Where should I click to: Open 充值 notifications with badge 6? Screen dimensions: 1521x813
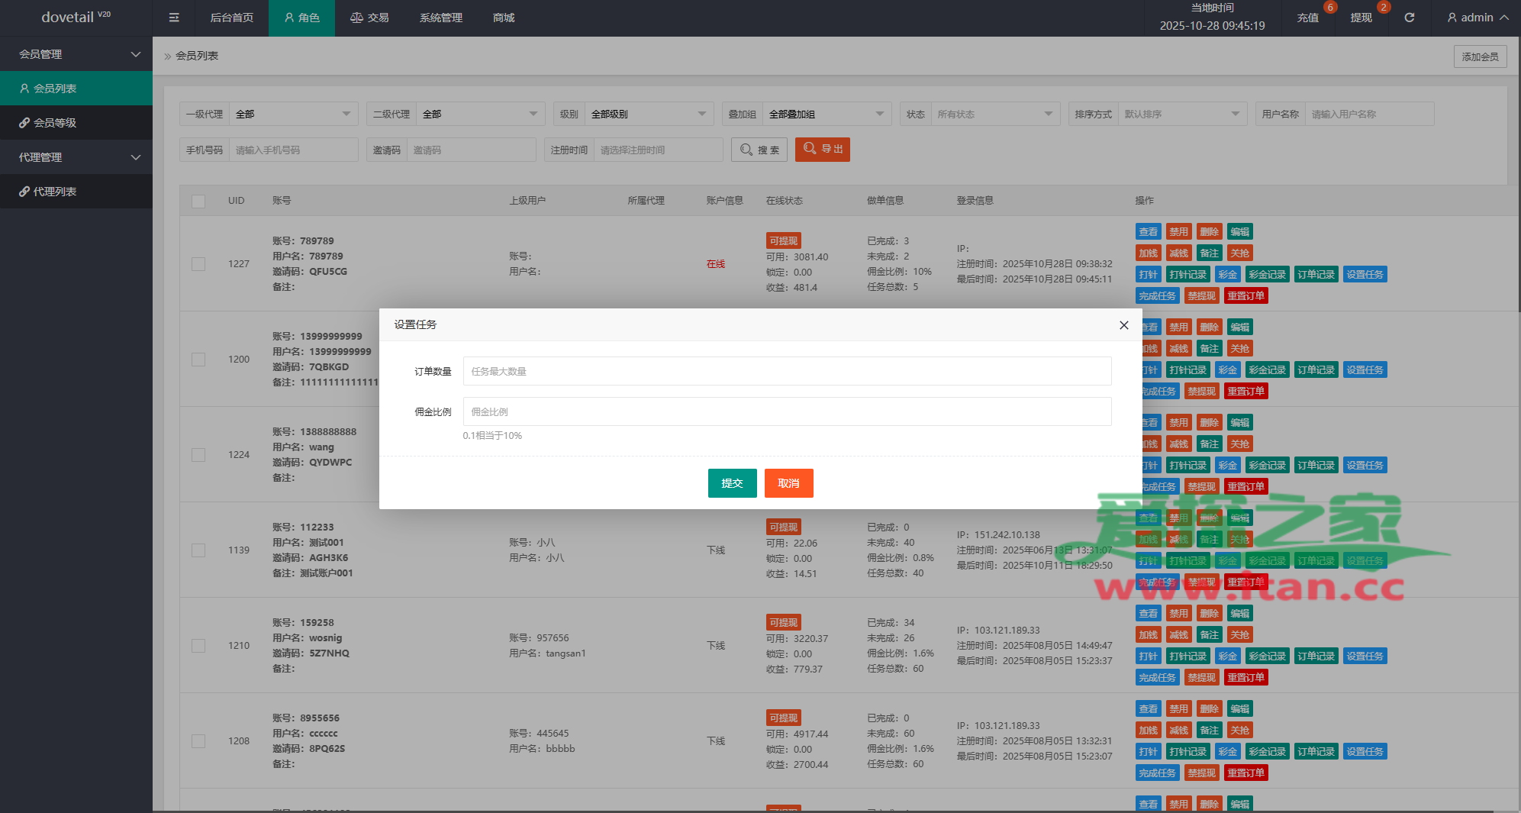[x=1308, y=18]
